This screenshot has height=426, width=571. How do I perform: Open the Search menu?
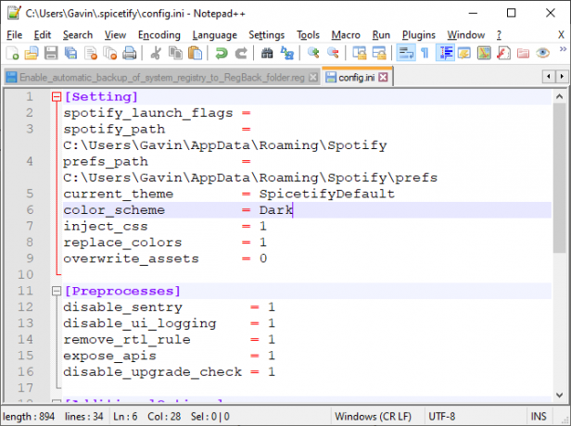(78, 35)
